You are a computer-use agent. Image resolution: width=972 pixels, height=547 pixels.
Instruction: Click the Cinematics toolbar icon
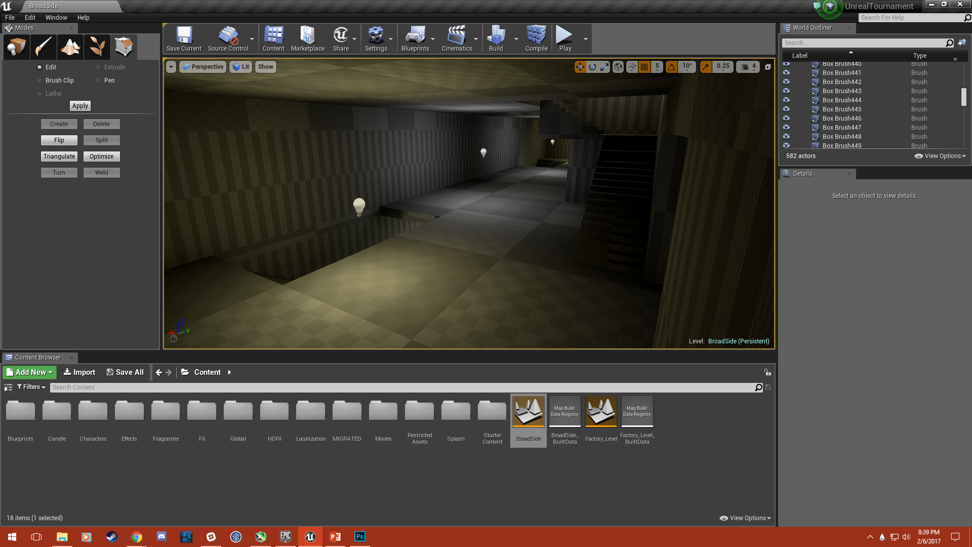pos(457,39)
